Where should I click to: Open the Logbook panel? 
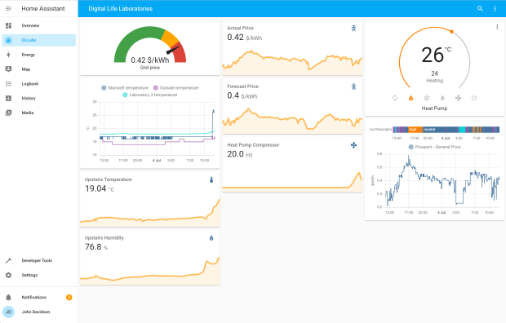click(x=38, y=83)
